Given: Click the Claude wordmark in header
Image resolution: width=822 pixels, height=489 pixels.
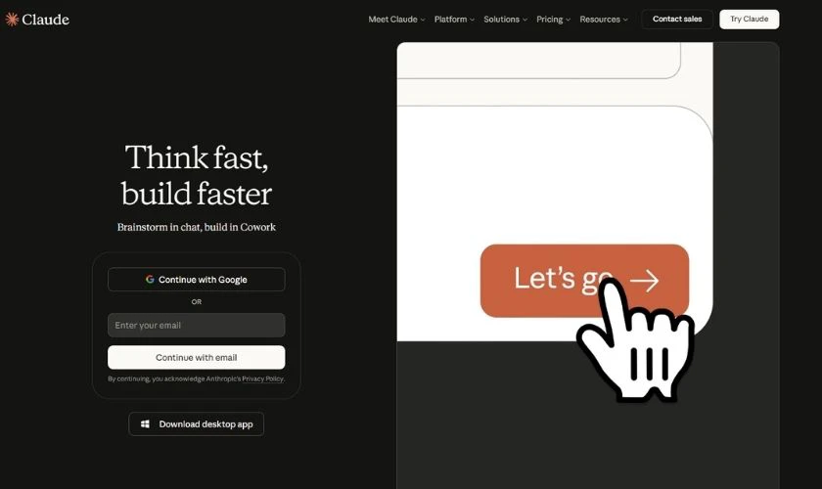Looking at the screenshot, I should pos(46,20).
